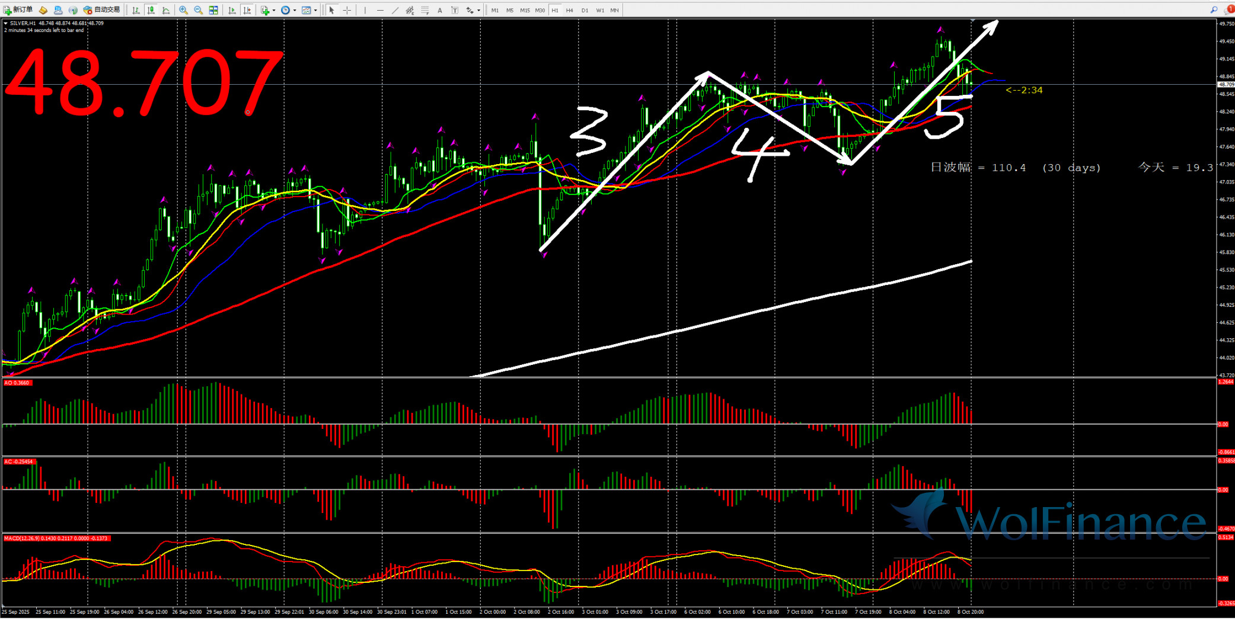Switch to line chart mode

click(x=166, y=10)
